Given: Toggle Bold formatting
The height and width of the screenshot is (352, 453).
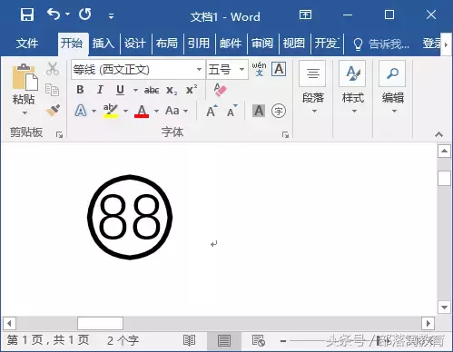Looking at the screenshot, I should (x=80, y=90).
